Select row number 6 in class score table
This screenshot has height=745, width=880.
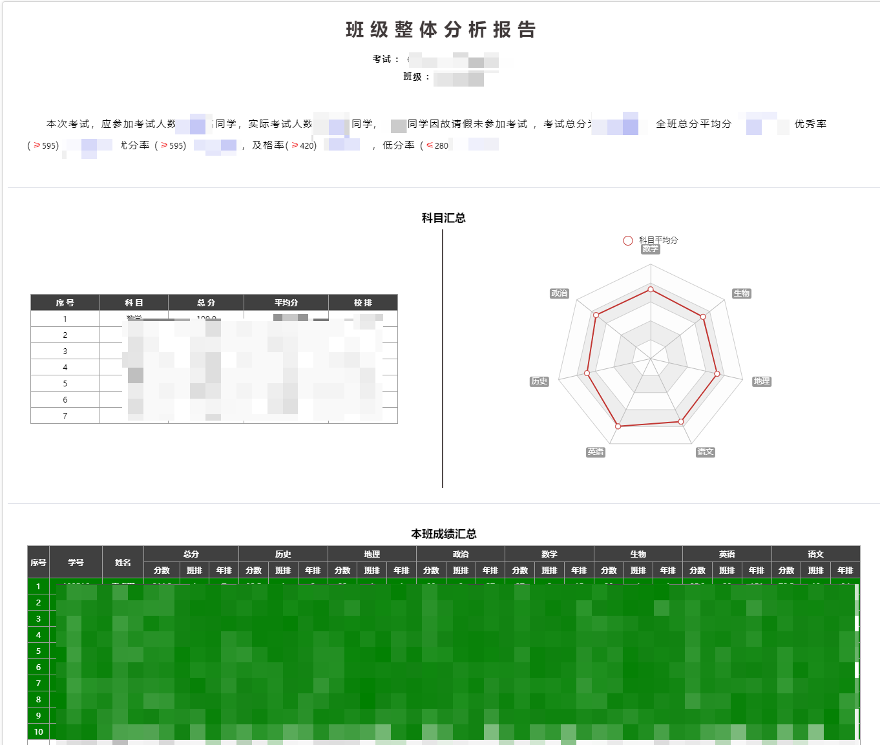(38, 667)
